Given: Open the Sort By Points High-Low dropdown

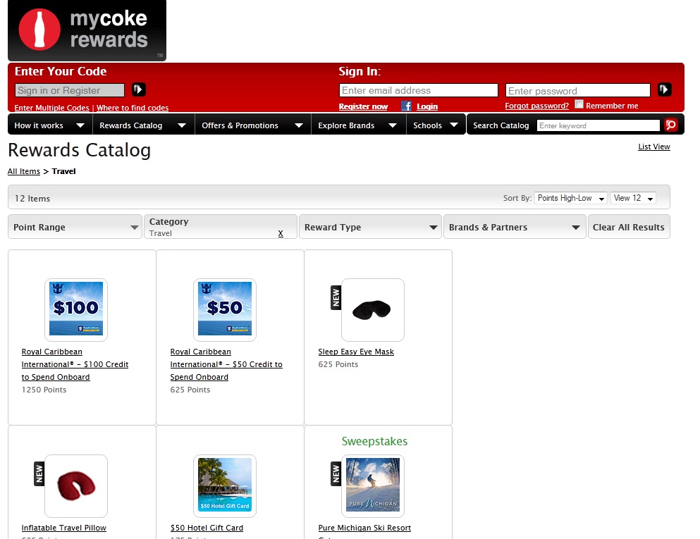Looking at the screenshot, I should coord(571,198).
